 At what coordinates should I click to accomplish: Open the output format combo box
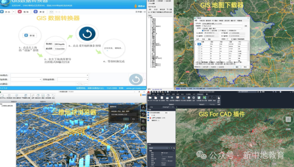tap(50, 75)
